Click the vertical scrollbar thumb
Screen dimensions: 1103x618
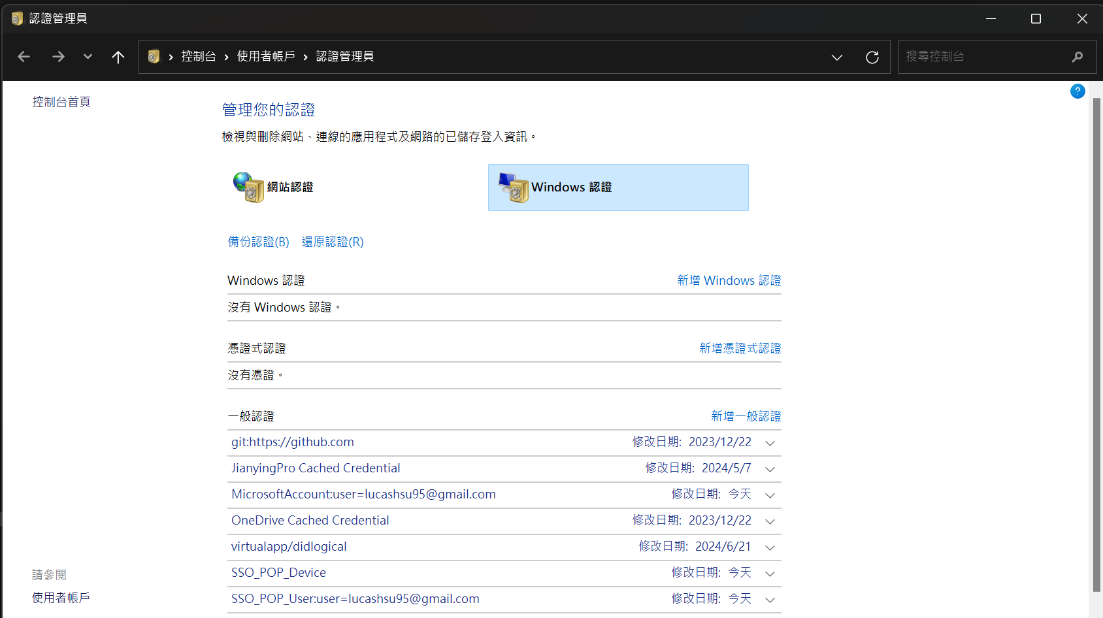tap(1096, 344)
